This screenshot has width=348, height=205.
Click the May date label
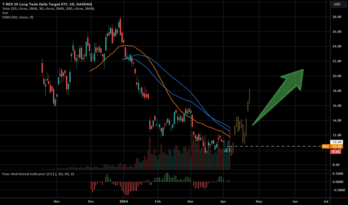click(x=259, y=201)
